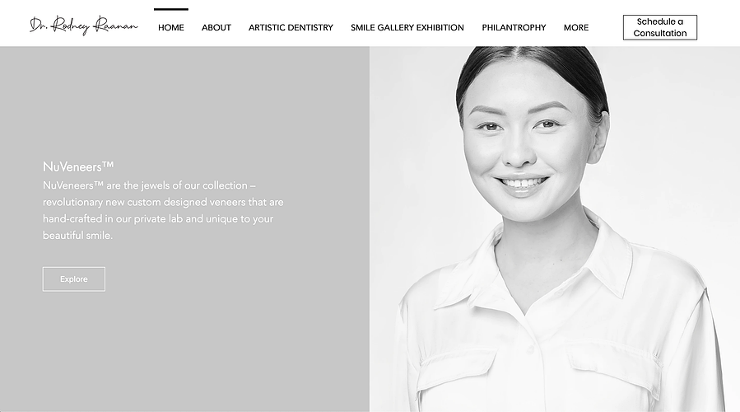Click the NuVeneers™ heading
This screenshot has width=740, height=412.
78,166
